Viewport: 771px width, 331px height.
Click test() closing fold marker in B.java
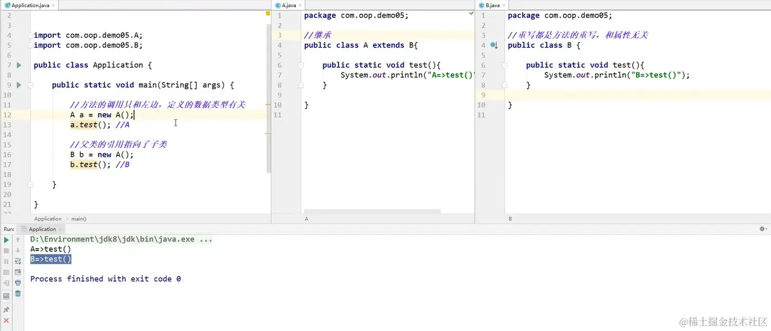click(x=504, y=85)
